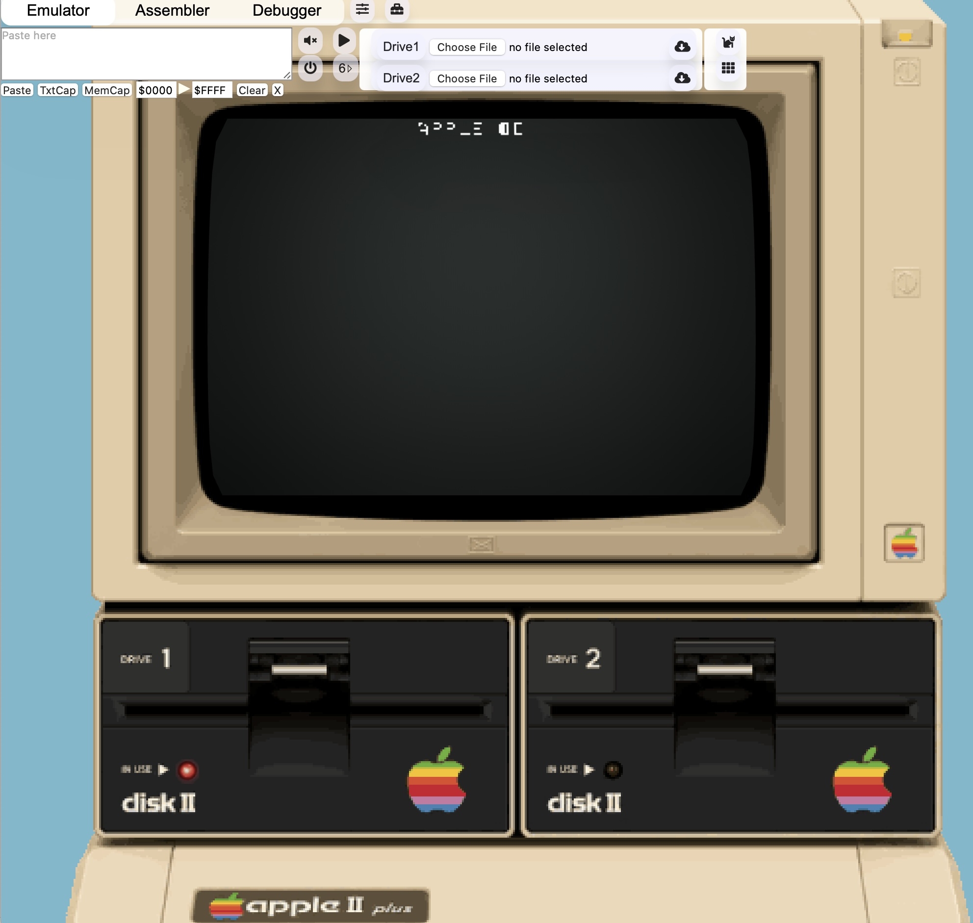Viewport: 973px width, 923px height.
Task: Click rainbow Apple logo on Drive 2
Action: click(x=862, y=779)
